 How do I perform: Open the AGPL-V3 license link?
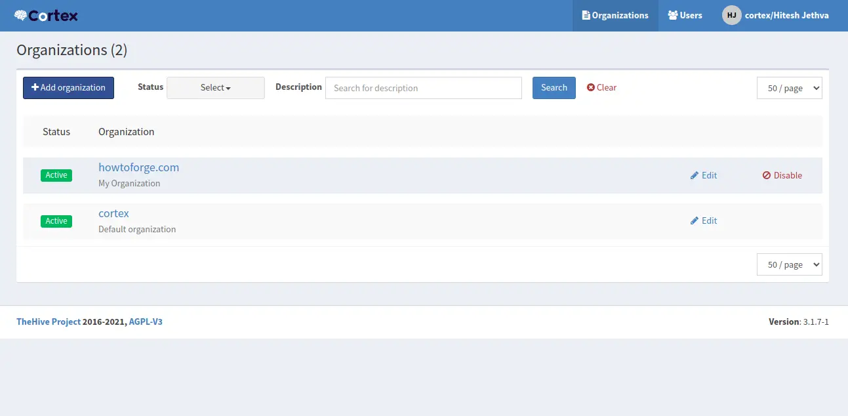(146, 322)
